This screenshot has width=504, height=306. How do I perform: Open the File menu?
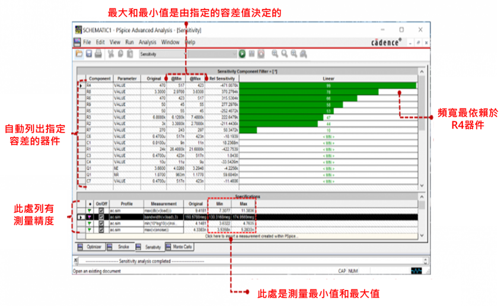coord(87,42)
